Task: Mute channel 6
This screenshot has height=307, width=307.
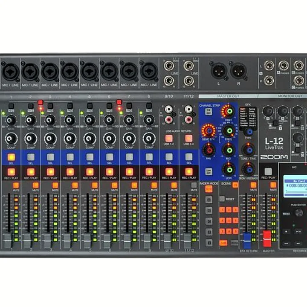Action: (x=115, y=185)
